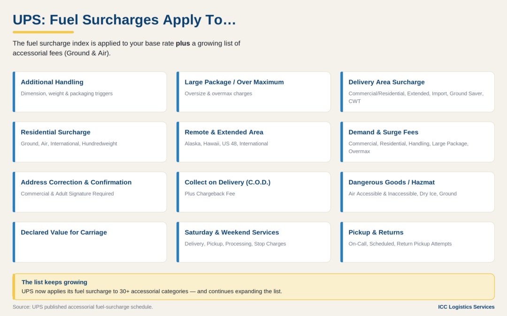Select the Collect on Delivery (C.O.D.) title
Image resolution: width=507 pixels, height=316 pixels.
click(227, 182)
